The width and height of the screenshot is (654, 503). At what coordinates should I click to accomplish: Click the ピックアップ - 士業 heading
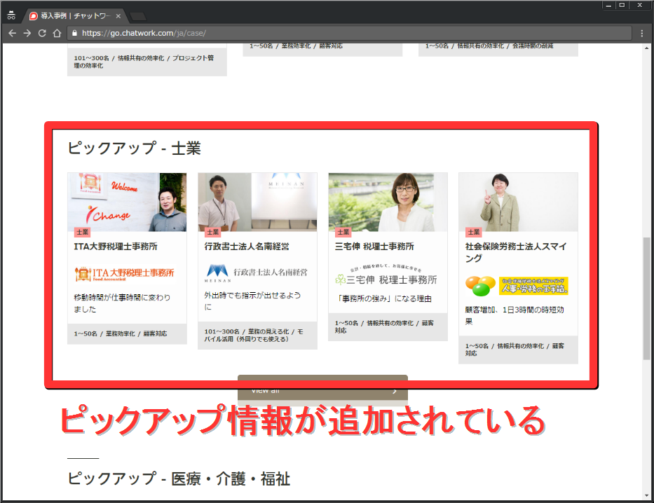pyautogui.click(x=134, y=149)
